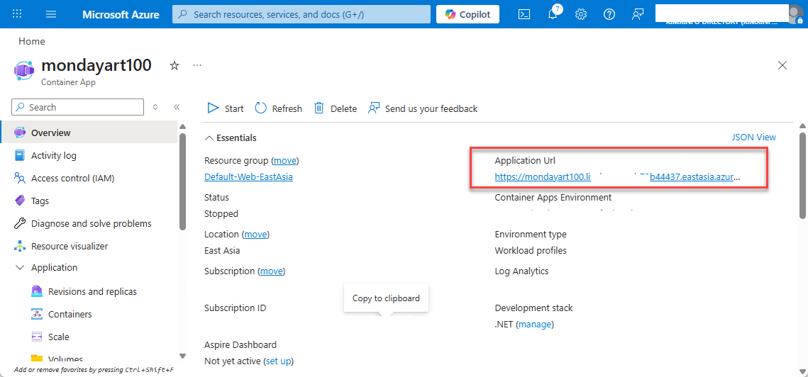Refresh the overview page
This screenshot has width=808, height=377.
[x=278, y=108]
